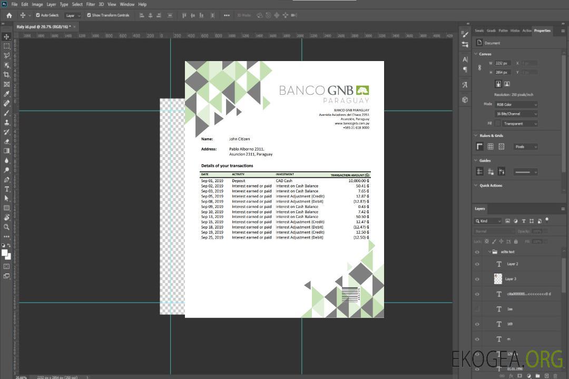Hide Layer 3 with its eye icon
This screenshot has width=569, height=379.
(x=477, y=279)
